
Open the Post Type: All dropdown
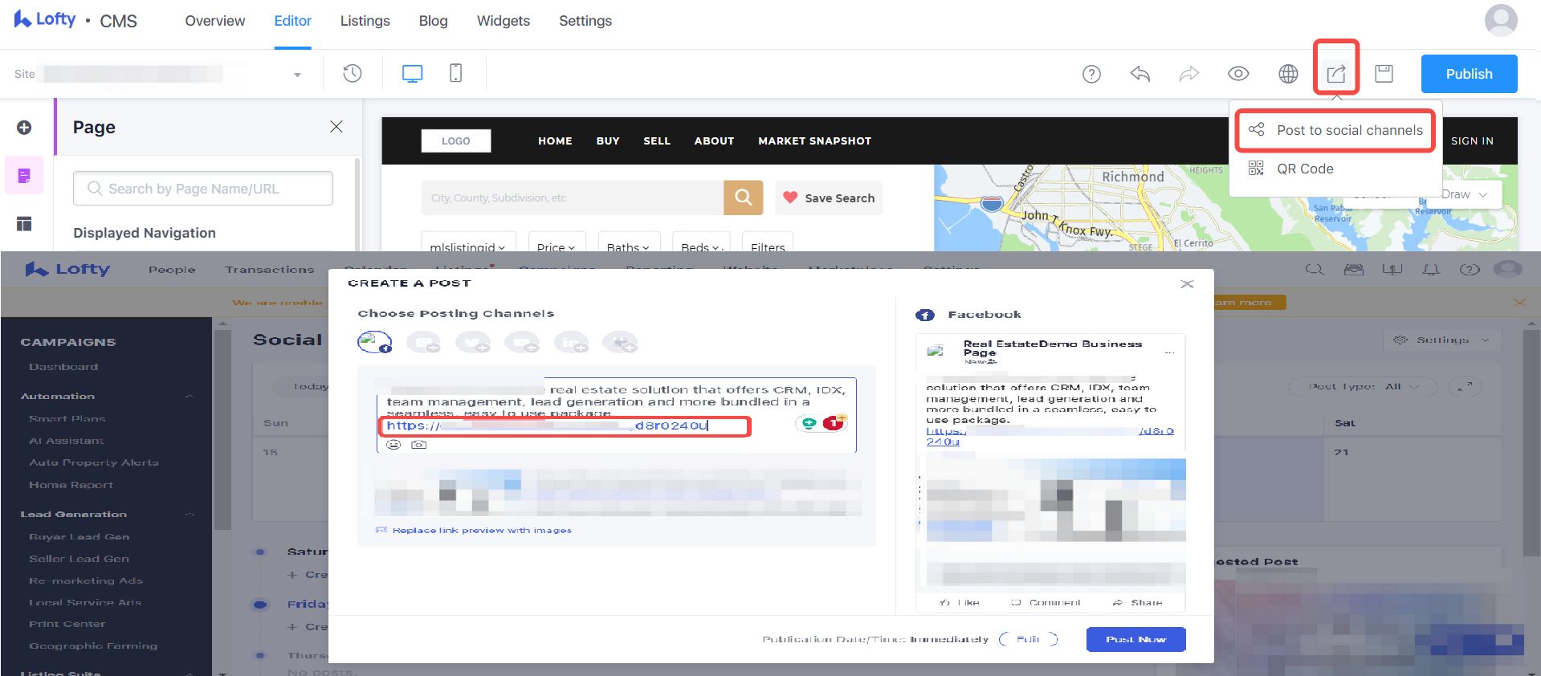coord(1364,386)
